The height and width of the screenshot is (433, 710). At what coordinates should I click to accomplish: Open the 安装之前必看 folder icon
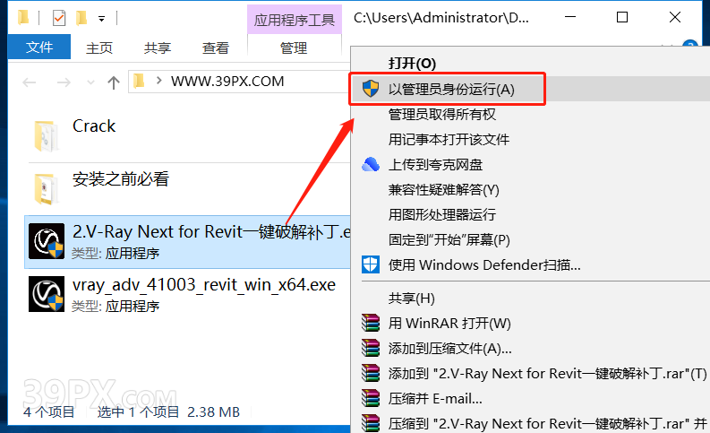(x=47, y=188)
